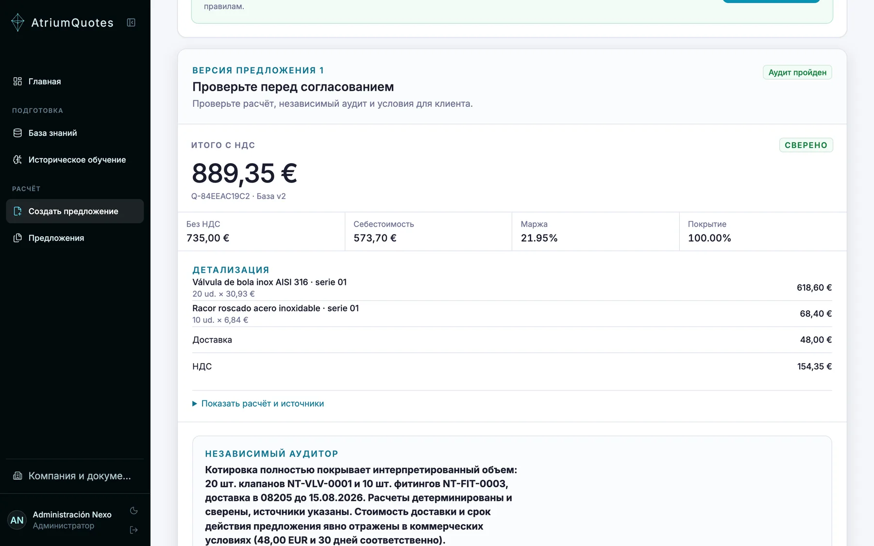Click the Главная grid icon
Image resolution: width=874 pixels, height=546 pixels.
coord(17,82)
